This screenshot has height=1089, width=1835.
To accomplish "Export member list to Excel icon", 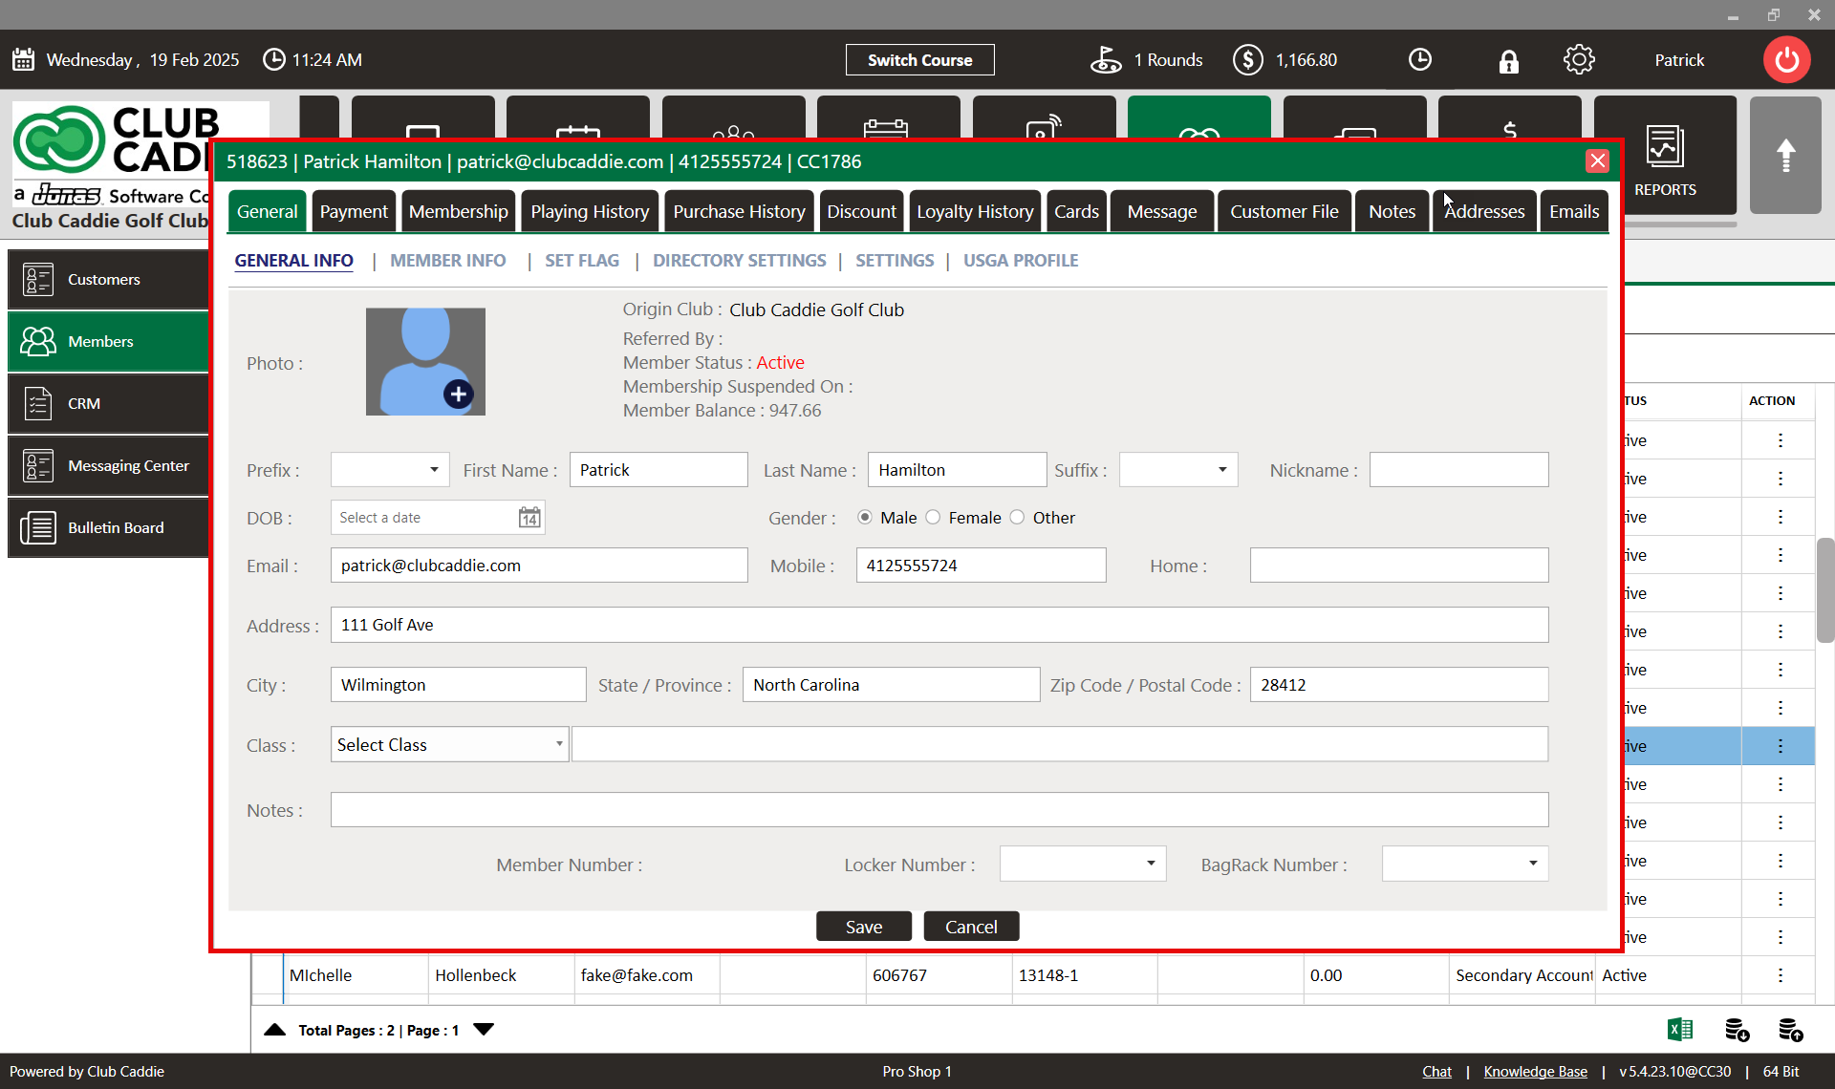I will pyautogui.click(x=1679, y=1030).
